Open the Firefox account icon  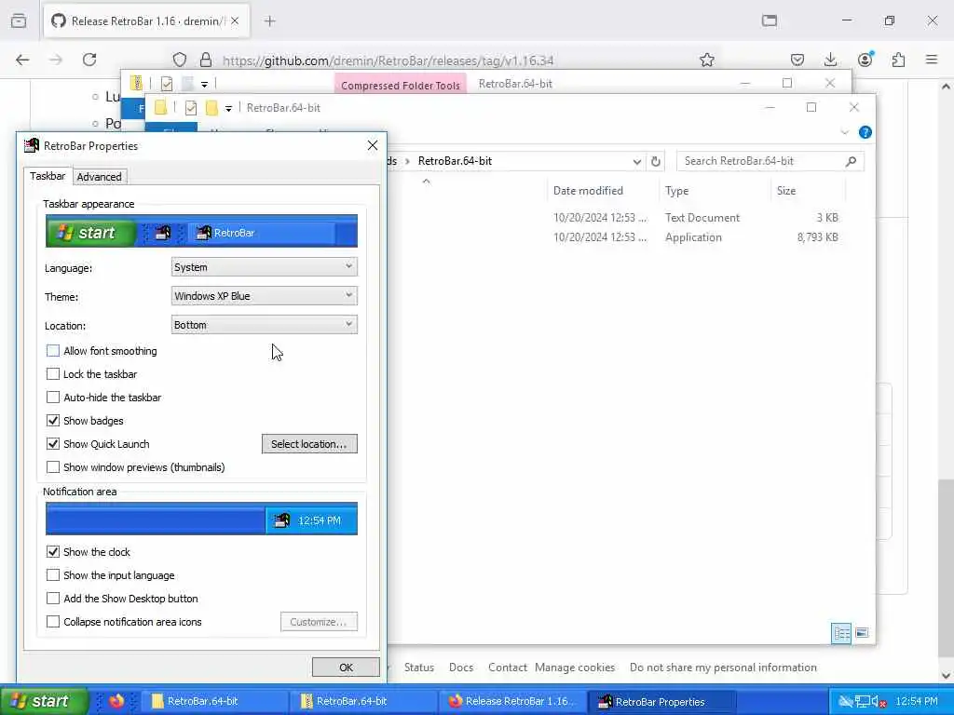point(865,60)
